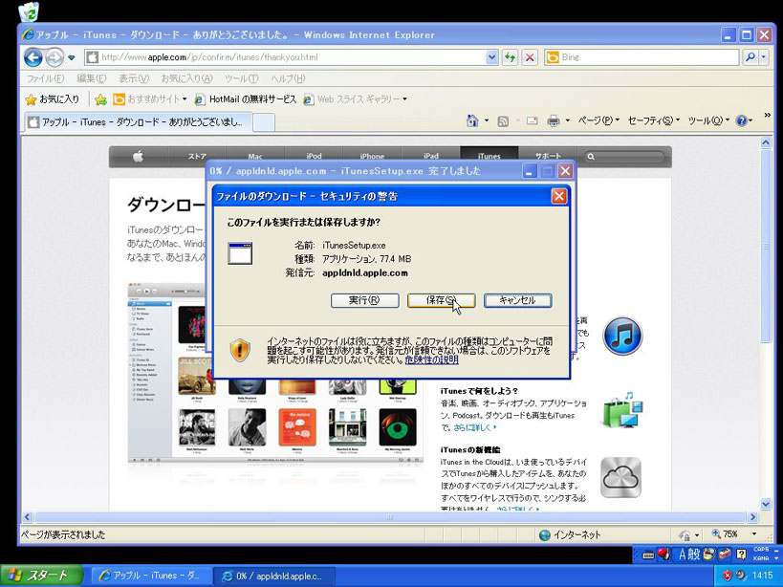Click the add to favorites bar star icon

[101, 99]
